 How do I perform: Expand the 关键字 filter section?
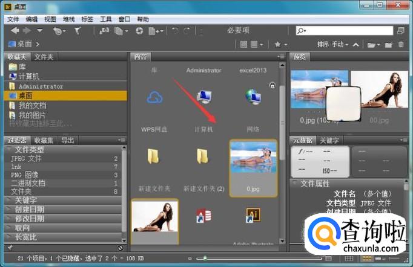25,200
